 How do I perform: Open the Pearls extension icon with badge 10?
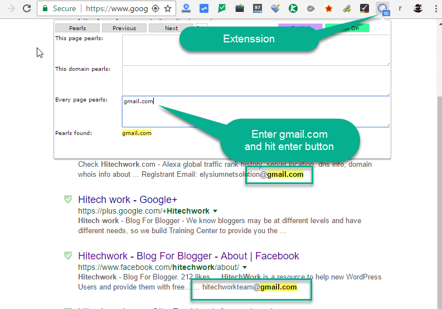pos(383,9)
